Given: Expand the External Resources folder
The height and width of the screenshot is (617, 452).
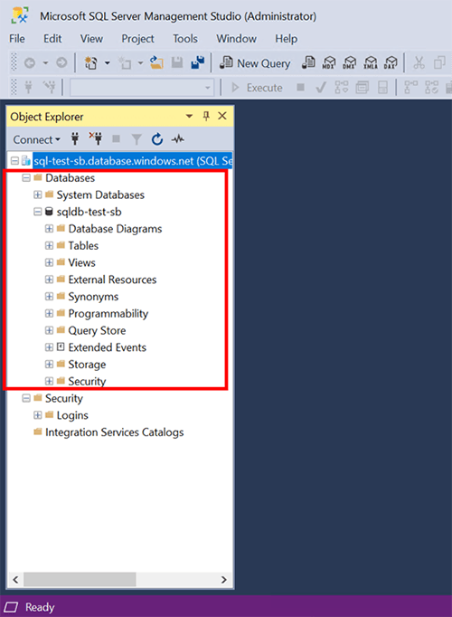Looking at the screenshot, I should coord(49,280).
